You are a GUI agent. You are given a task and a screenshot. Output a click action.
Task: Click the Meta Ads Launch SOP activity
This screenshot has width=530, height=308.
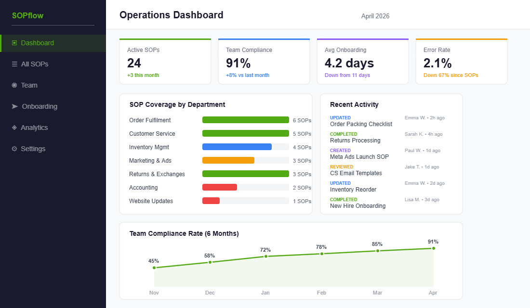point(359,156)
